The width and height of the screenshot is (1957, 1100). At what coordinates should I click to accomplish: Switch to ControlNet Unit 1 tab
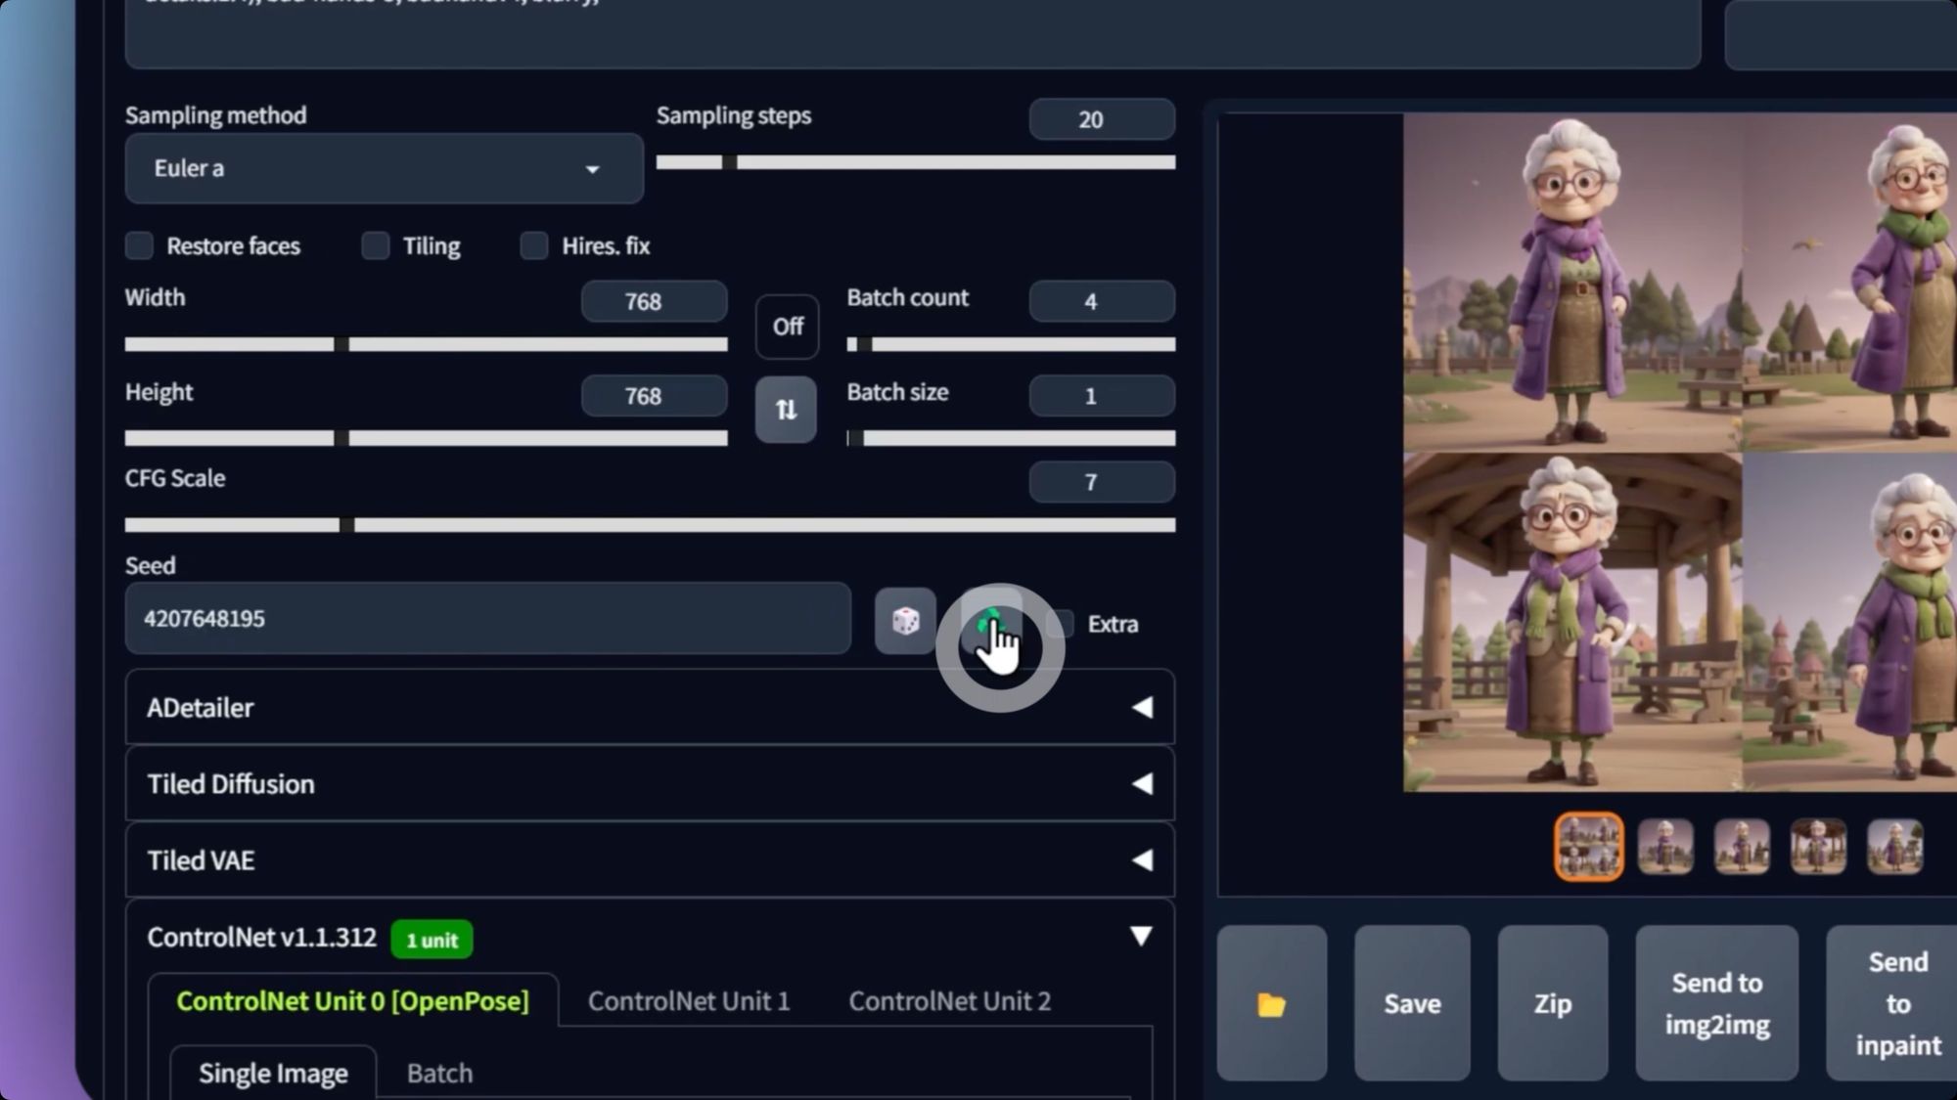coord(688,1001)
